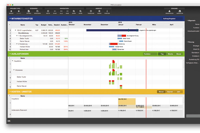This screenshot has width=200, height=133.
Task: Open the Funktion dropdown in Auslastungen
Action: (150, 54)
